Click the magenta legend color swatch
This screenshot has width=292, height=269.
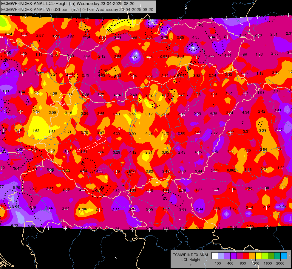[240, 256]
